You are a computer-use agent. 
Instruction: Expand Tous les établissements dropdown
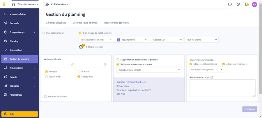click(x=95, y=40)
